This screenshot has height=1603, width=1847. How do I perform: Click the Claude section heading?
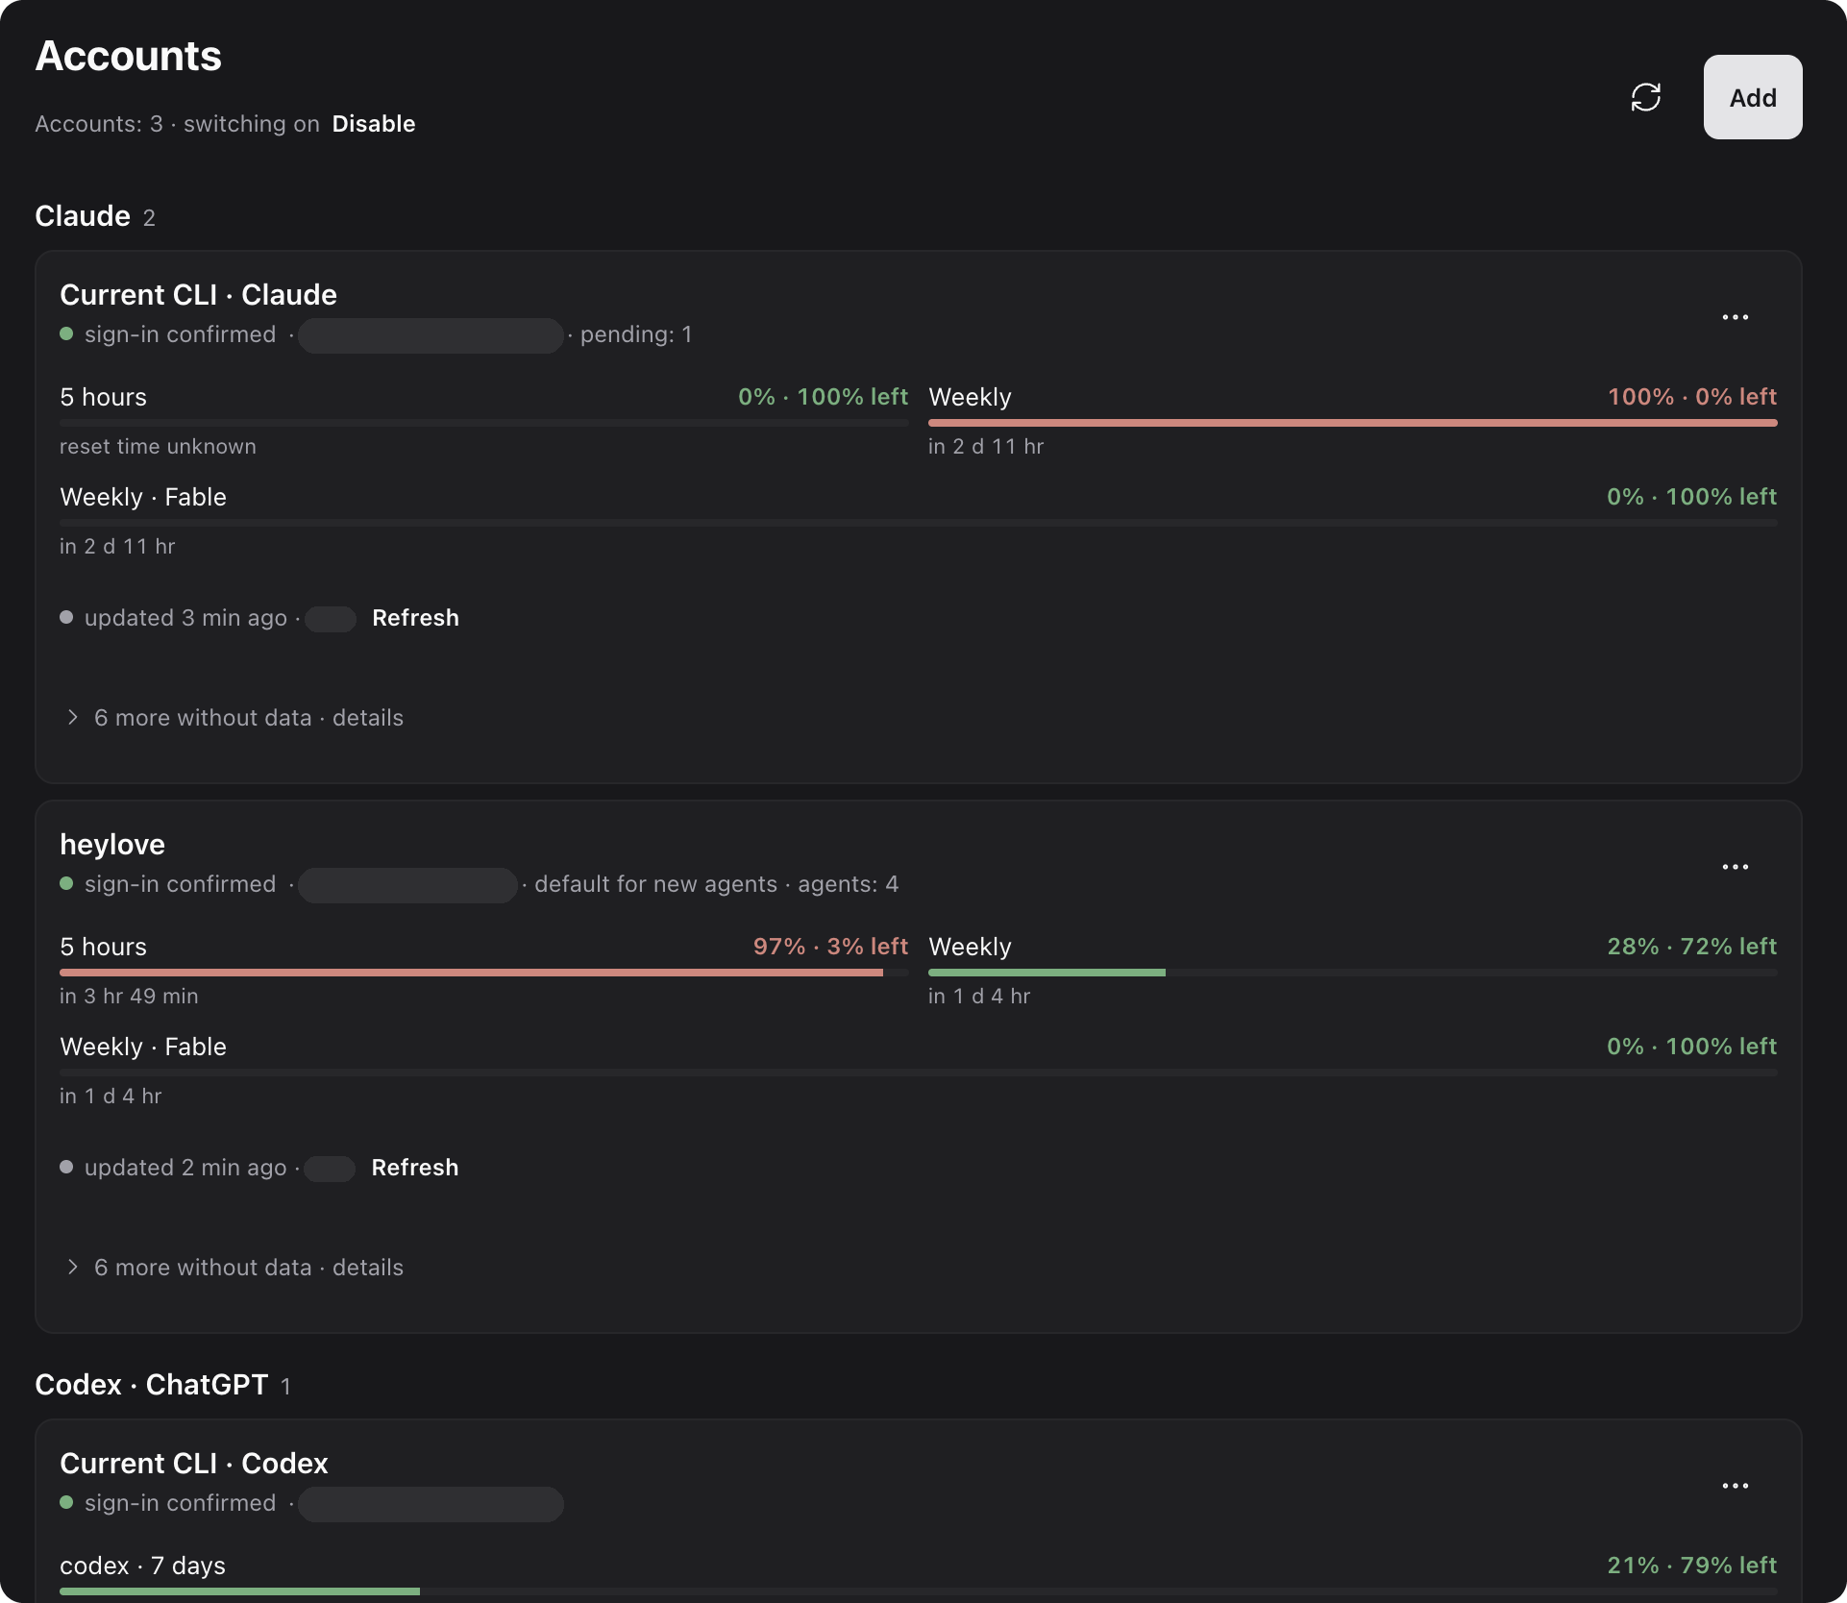pos(83,216)
